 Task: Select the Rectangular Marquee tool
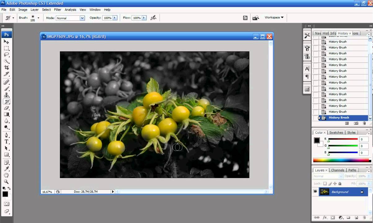tap(6, 48)
